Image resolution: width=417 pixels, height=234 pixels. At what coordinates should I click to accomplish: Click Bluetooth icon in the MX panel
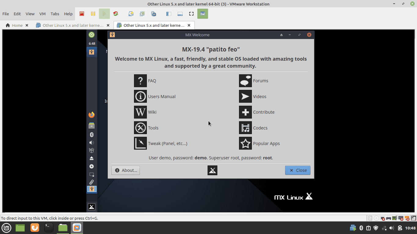tap(92, 135)
